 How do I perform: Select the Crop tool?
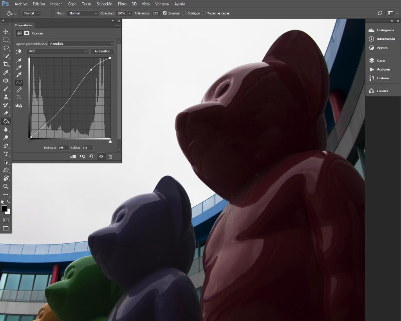point(5,64)
